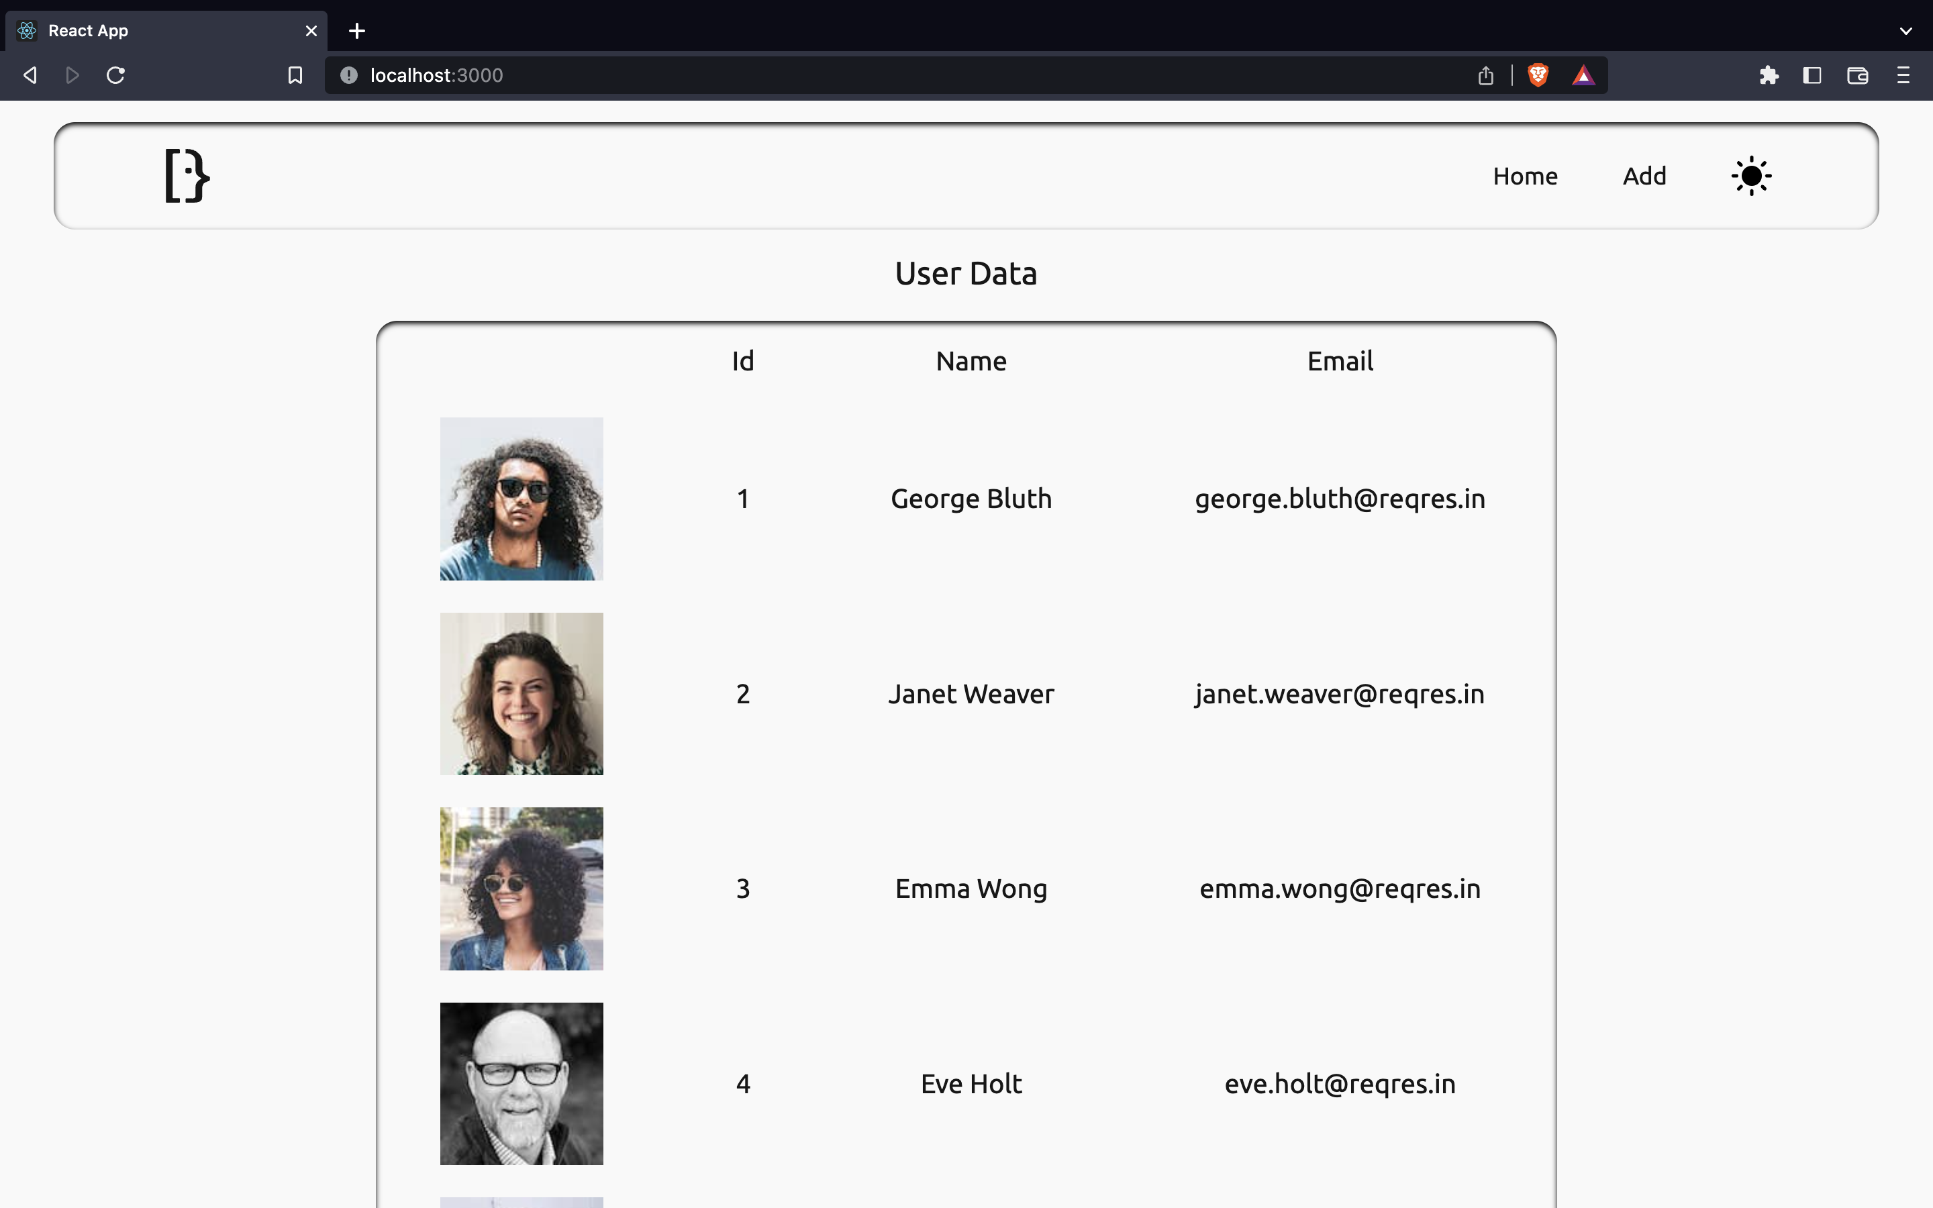The height and width of the screenshot is (1208, 1933).
Task: Reload the localhost:3000 page
Action: click(x=116, y=75)
